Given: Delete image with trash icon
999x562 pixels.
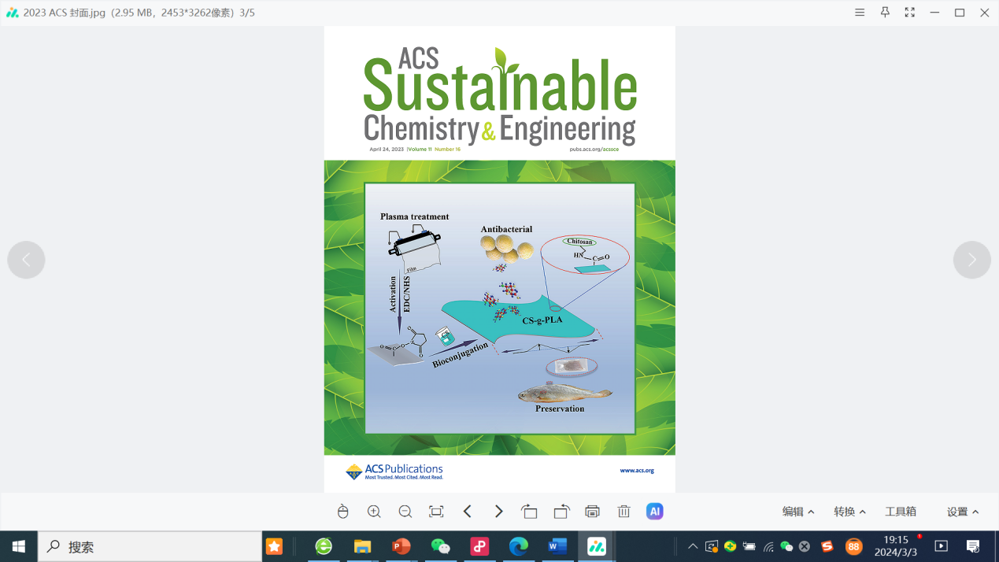Looking at the screenshot, I should point(623,512).
